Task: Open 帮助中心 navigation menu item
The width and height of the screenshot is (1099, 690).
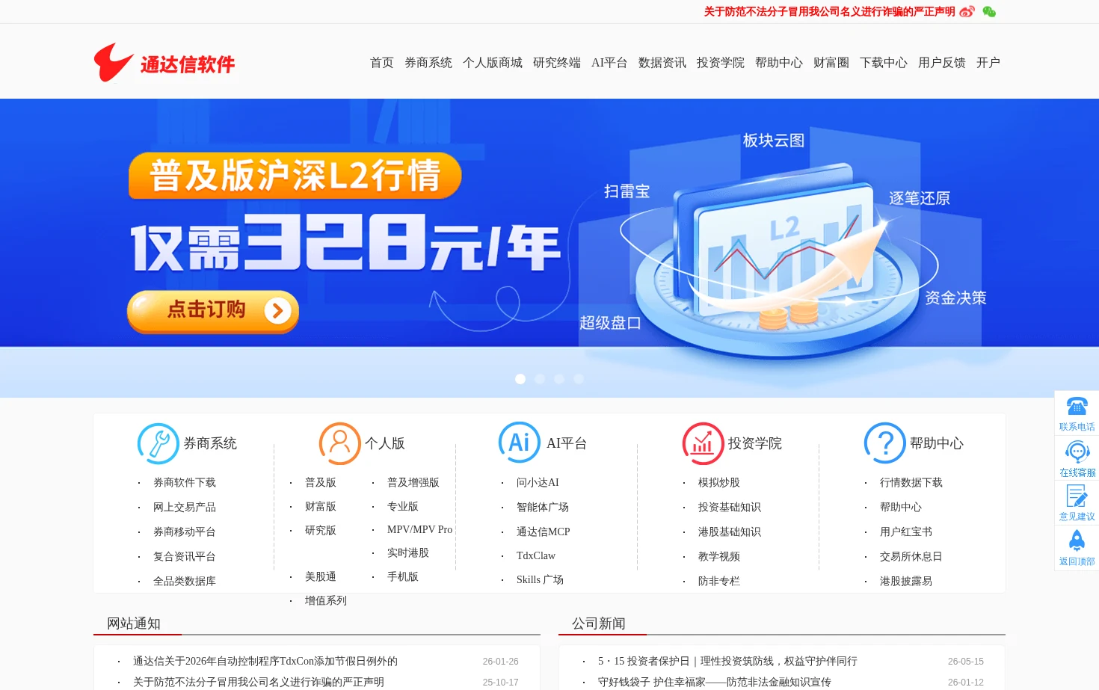Action: click(x=779, y=63)
